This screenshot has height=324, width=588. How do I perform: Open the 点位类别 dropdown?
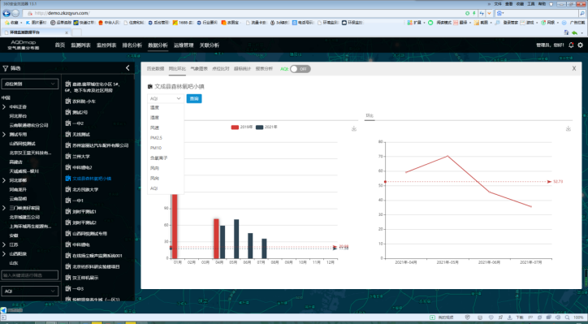click(x=29, y=84)
